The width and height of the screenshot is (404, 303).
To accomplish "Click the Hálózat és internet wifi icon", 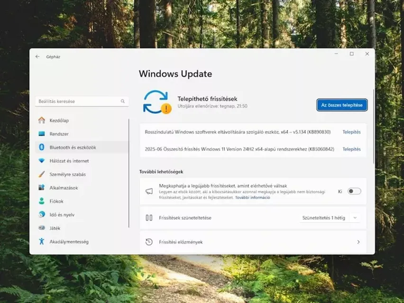I will 41,161.
